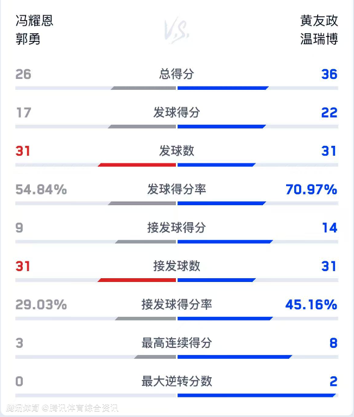Open player 郭勇's name
The height and width of the screenshot is (417, 354).
coord(28,40)
